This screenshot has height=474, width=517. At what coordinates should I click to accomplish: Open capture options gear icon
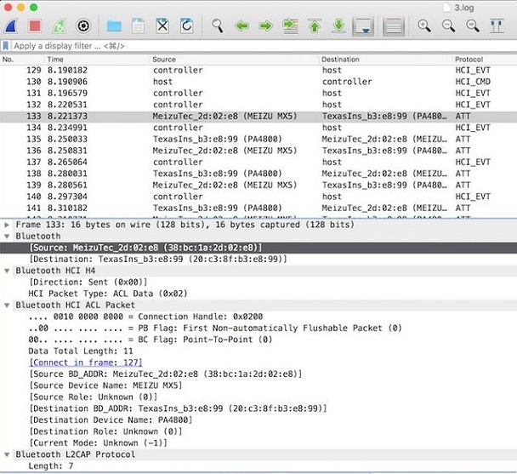83,26
